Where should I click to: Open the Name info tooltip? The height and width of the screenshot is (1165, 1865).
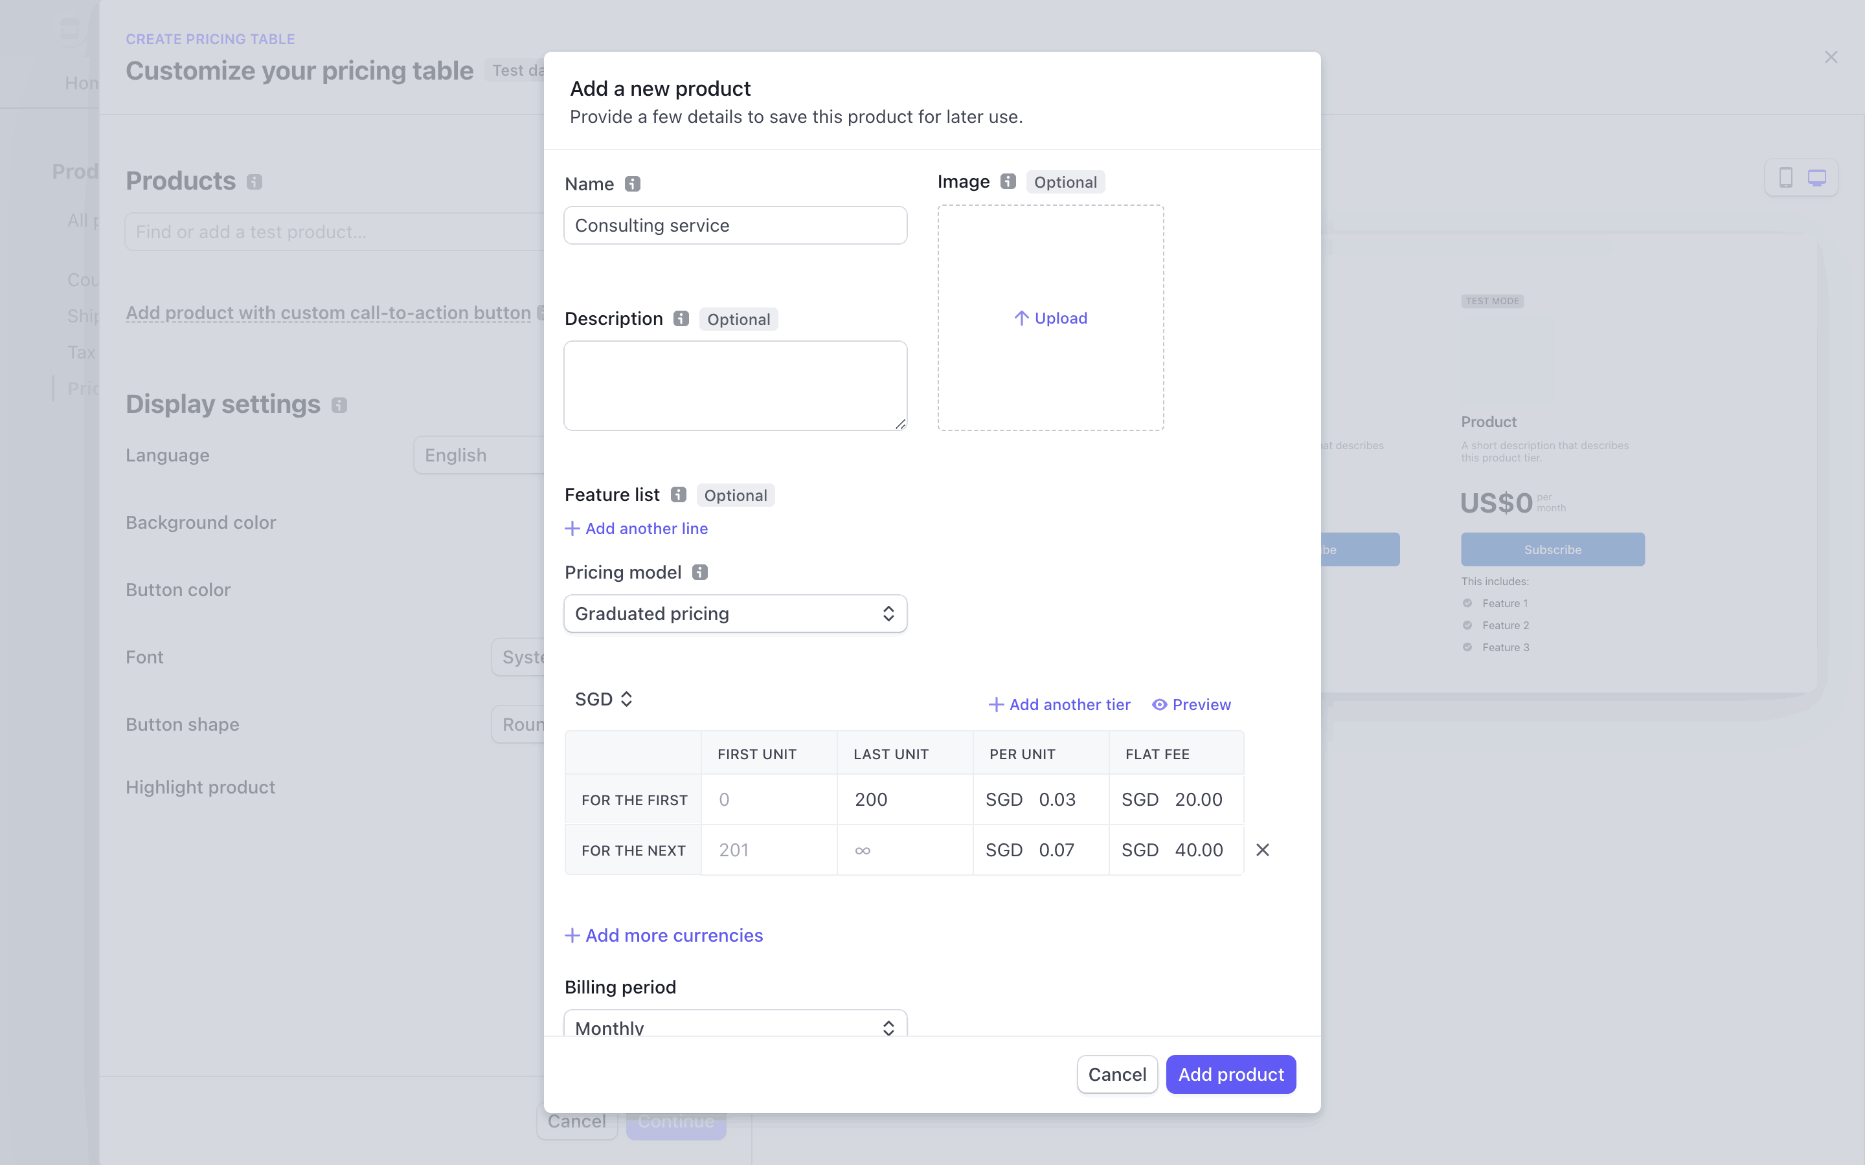tap(632, 184)
